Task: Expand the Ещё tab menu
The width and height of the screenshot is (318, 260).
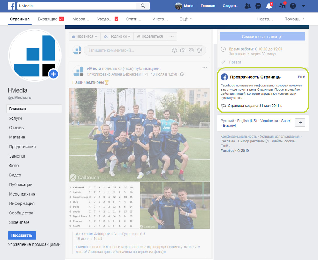Action: (185, 19)
